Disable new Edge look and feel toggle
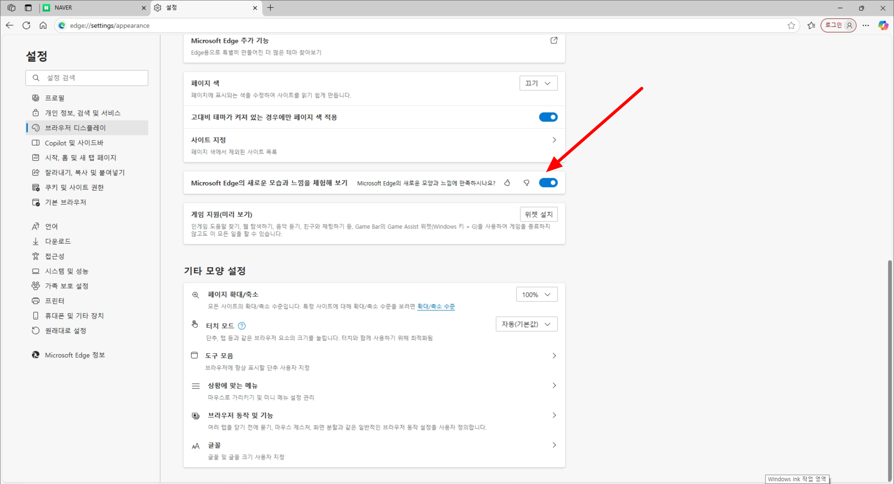The height and width of the screenshot is (484, 894). tap(548, 183)
